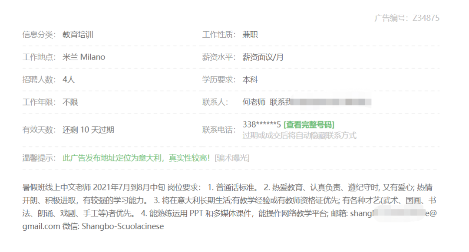Open the 骗术曝光 link
The image size is (469, 252).
click(x=232, y=157)
